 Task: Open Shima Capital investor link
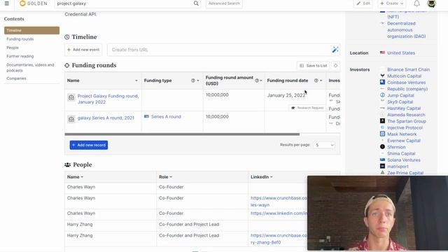coord(401,153)
